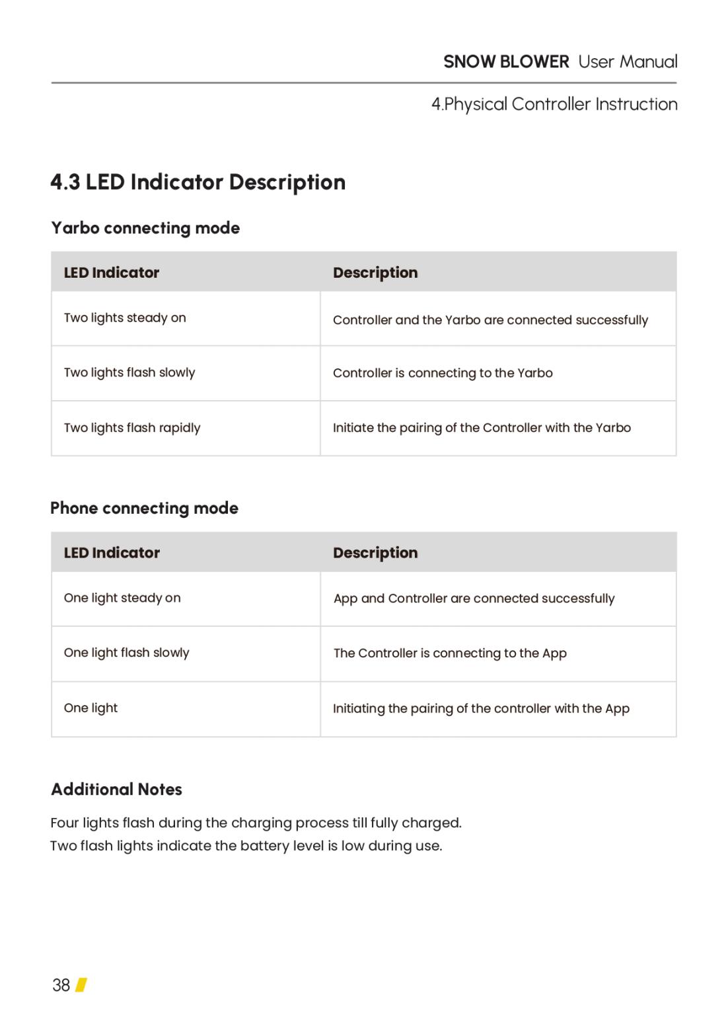
Task: Click the Additional Notes heading
Action: click(116, 789)
